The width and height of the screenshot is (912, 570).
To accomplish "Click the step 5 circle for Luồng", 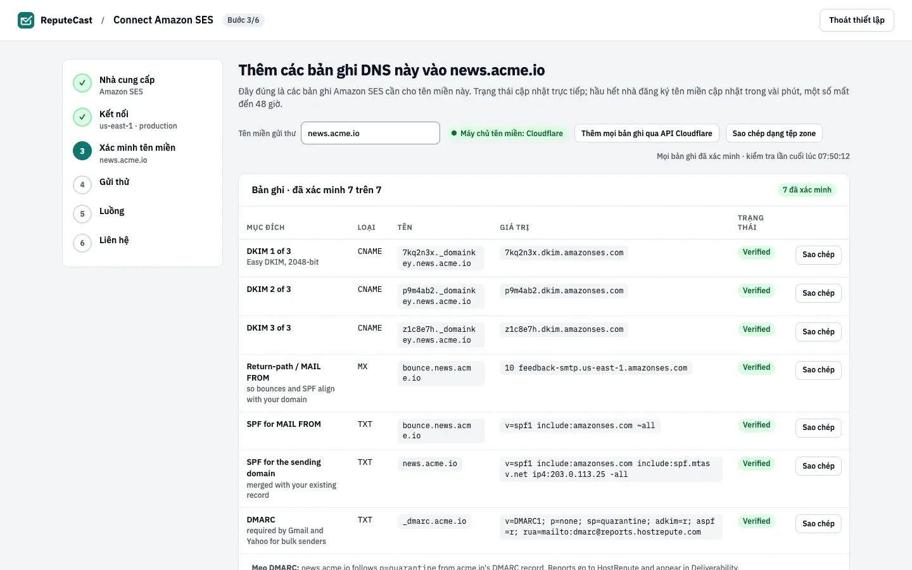I will tap(82, 214).
